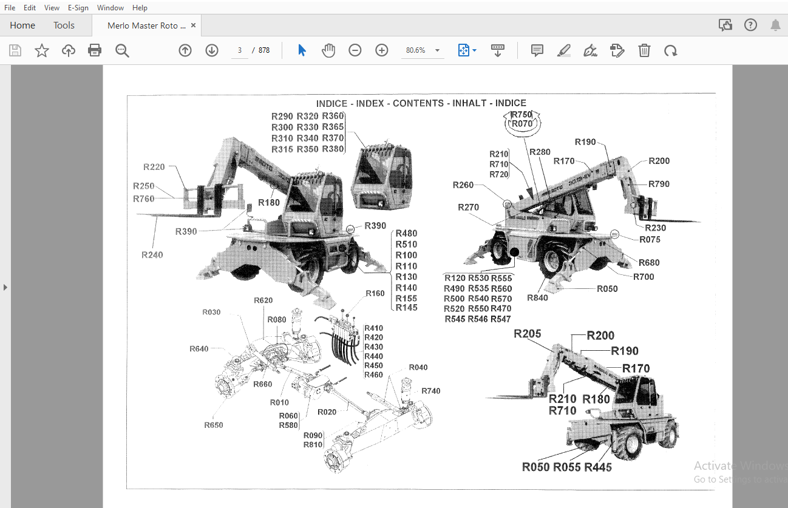Viewport: 788px width, 508px height.
Task: Zoom out with the minus icon
Action: click(x=355, y=50)
